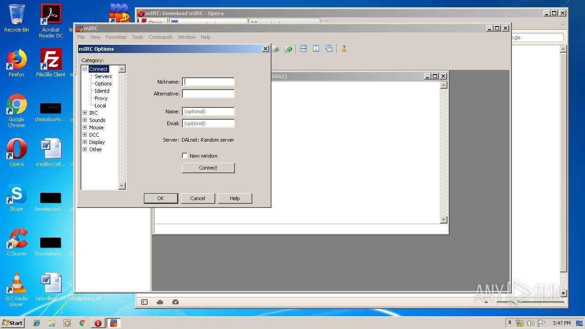
Task: Tile windows horizontally in mIRC toolbar
Action: (303, 48)
